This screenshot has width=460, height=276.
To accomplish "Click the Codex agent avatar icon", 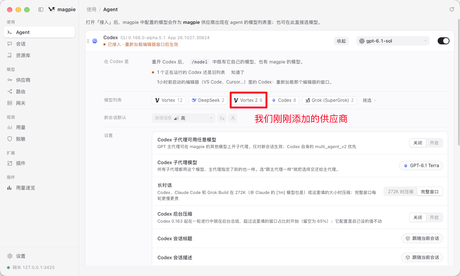I will pos(95,41).
